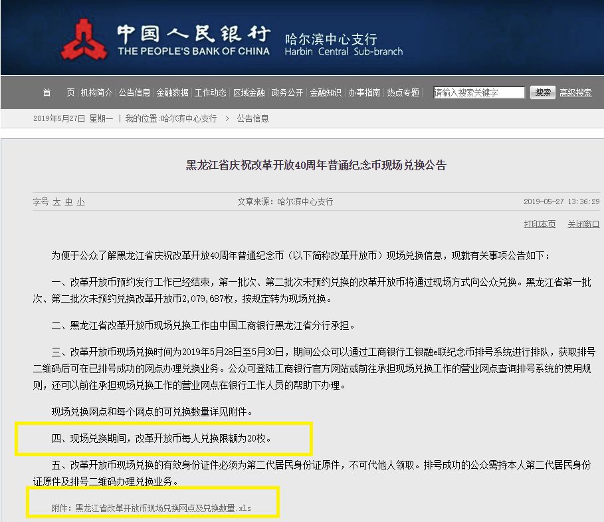Image resolution: width=604 pixels, height=522 pixels.
Task: Click the 搜索 search button
Action: pyautogui.click(x=543, y=92)
